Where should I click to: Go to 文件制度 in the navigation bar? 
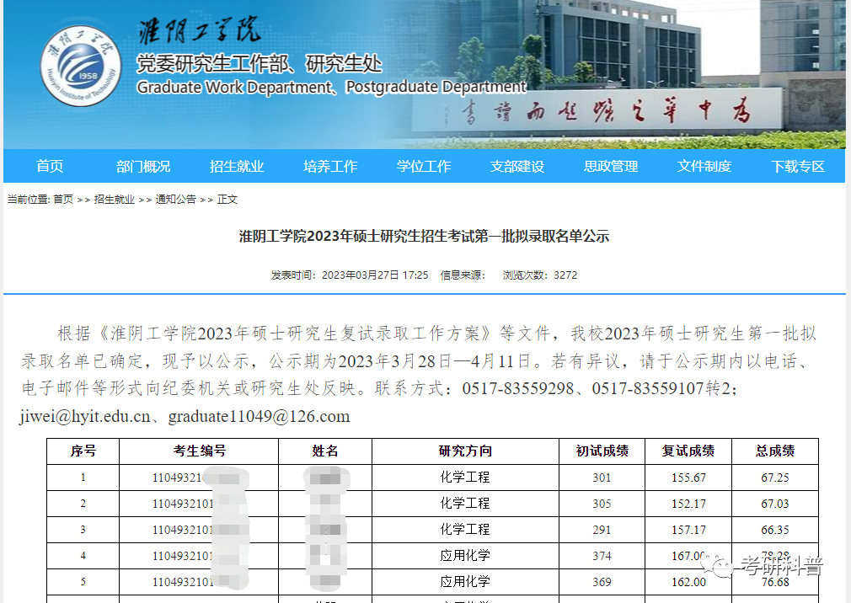click(x=704, y=166)
